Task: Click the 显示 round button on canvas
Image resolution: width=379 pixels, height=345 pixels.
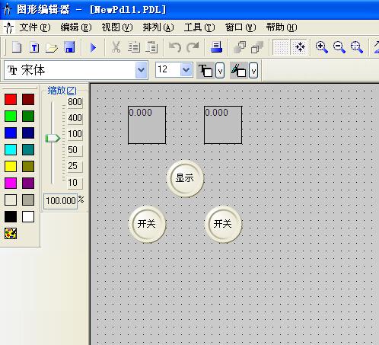Action: tap(185, 178)
